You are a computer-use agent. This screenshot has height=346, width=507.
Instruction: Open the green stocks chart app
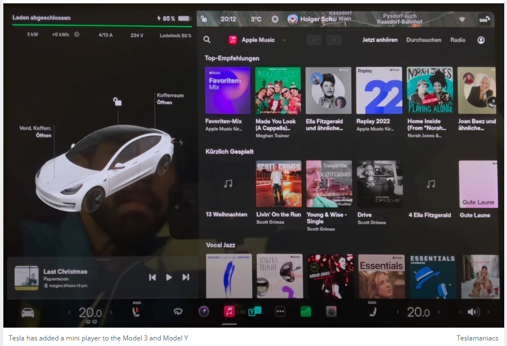306,312
